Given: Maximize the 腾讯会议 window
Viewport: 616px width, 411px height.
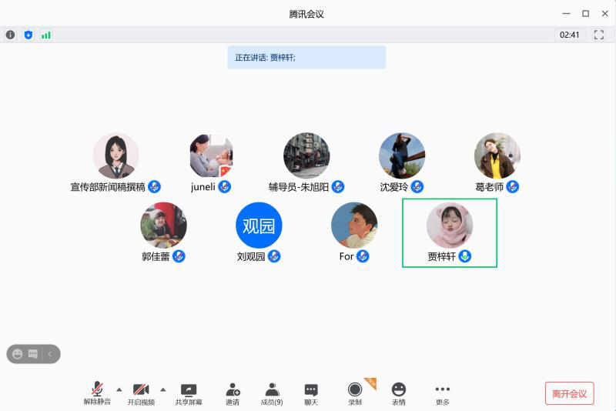Looking at the screenshot, I should point(585,14).
